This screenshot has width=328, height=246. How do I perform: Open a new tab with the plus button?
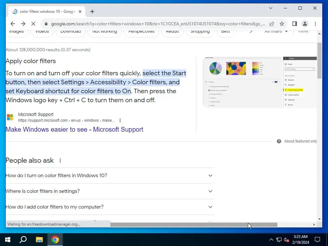click(92, 12)
